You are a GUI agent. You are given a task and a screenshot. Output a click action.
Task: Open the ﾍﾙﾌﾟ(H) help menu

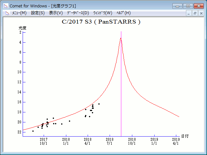coord(123,13)
